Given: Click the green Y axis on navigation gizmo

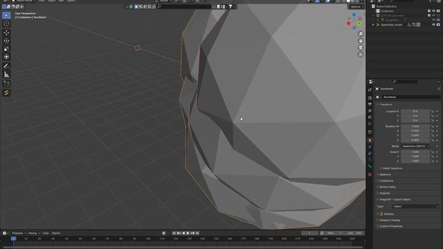Looking at the screenshot, I should [359, 24].
